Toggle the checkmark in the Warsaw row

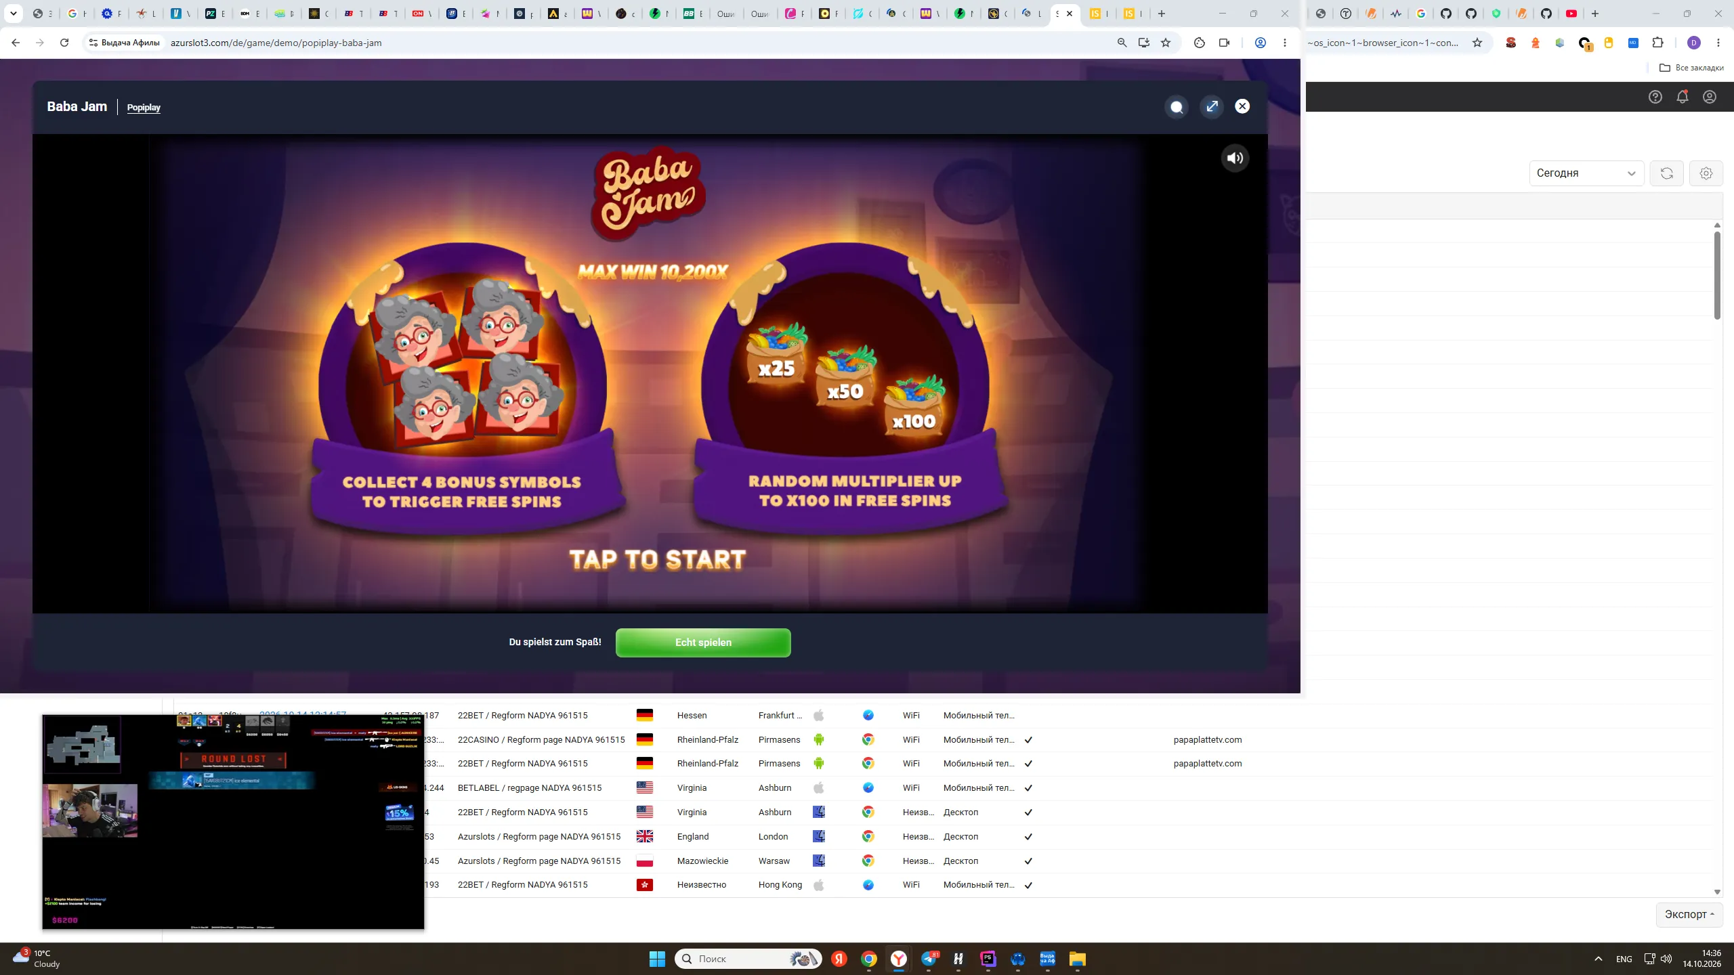pos(1028,861)
